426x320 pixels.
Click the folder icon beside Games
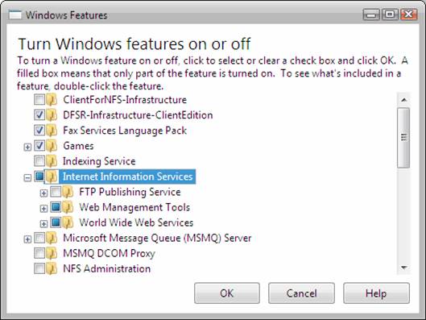pyautogui.click(x=52, y=146)
